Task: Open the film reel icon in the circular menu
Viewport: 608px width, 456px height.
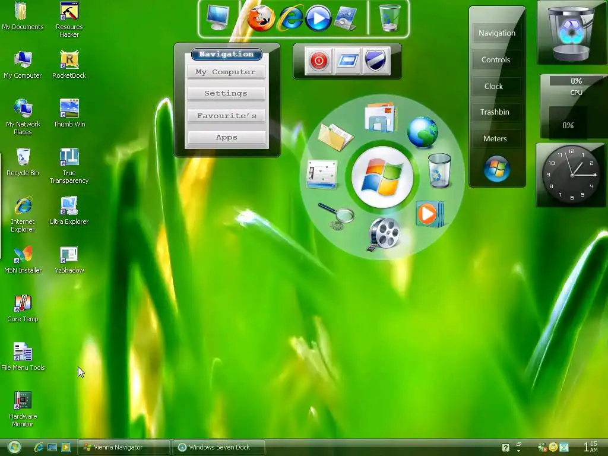Action: pyautogui.click(x=383, y=234)
